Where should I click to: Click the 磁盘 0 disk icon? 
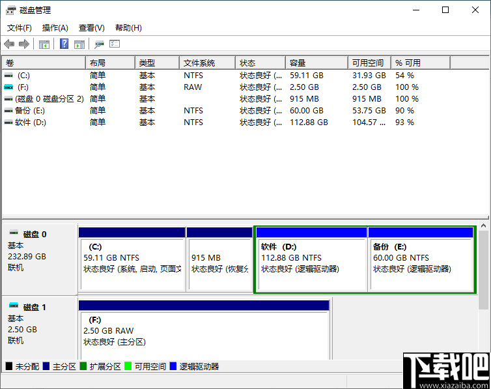click(14, 233)
